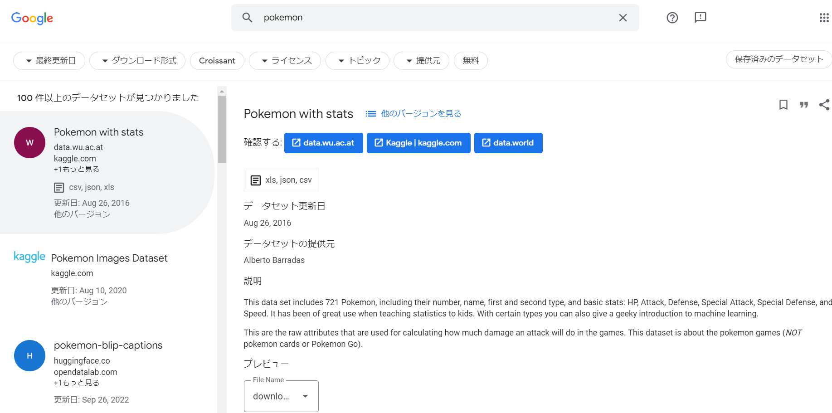Toggle the 無料 filter chip
Viewport: 832px width, 413px height.
[x=471, y=61]
